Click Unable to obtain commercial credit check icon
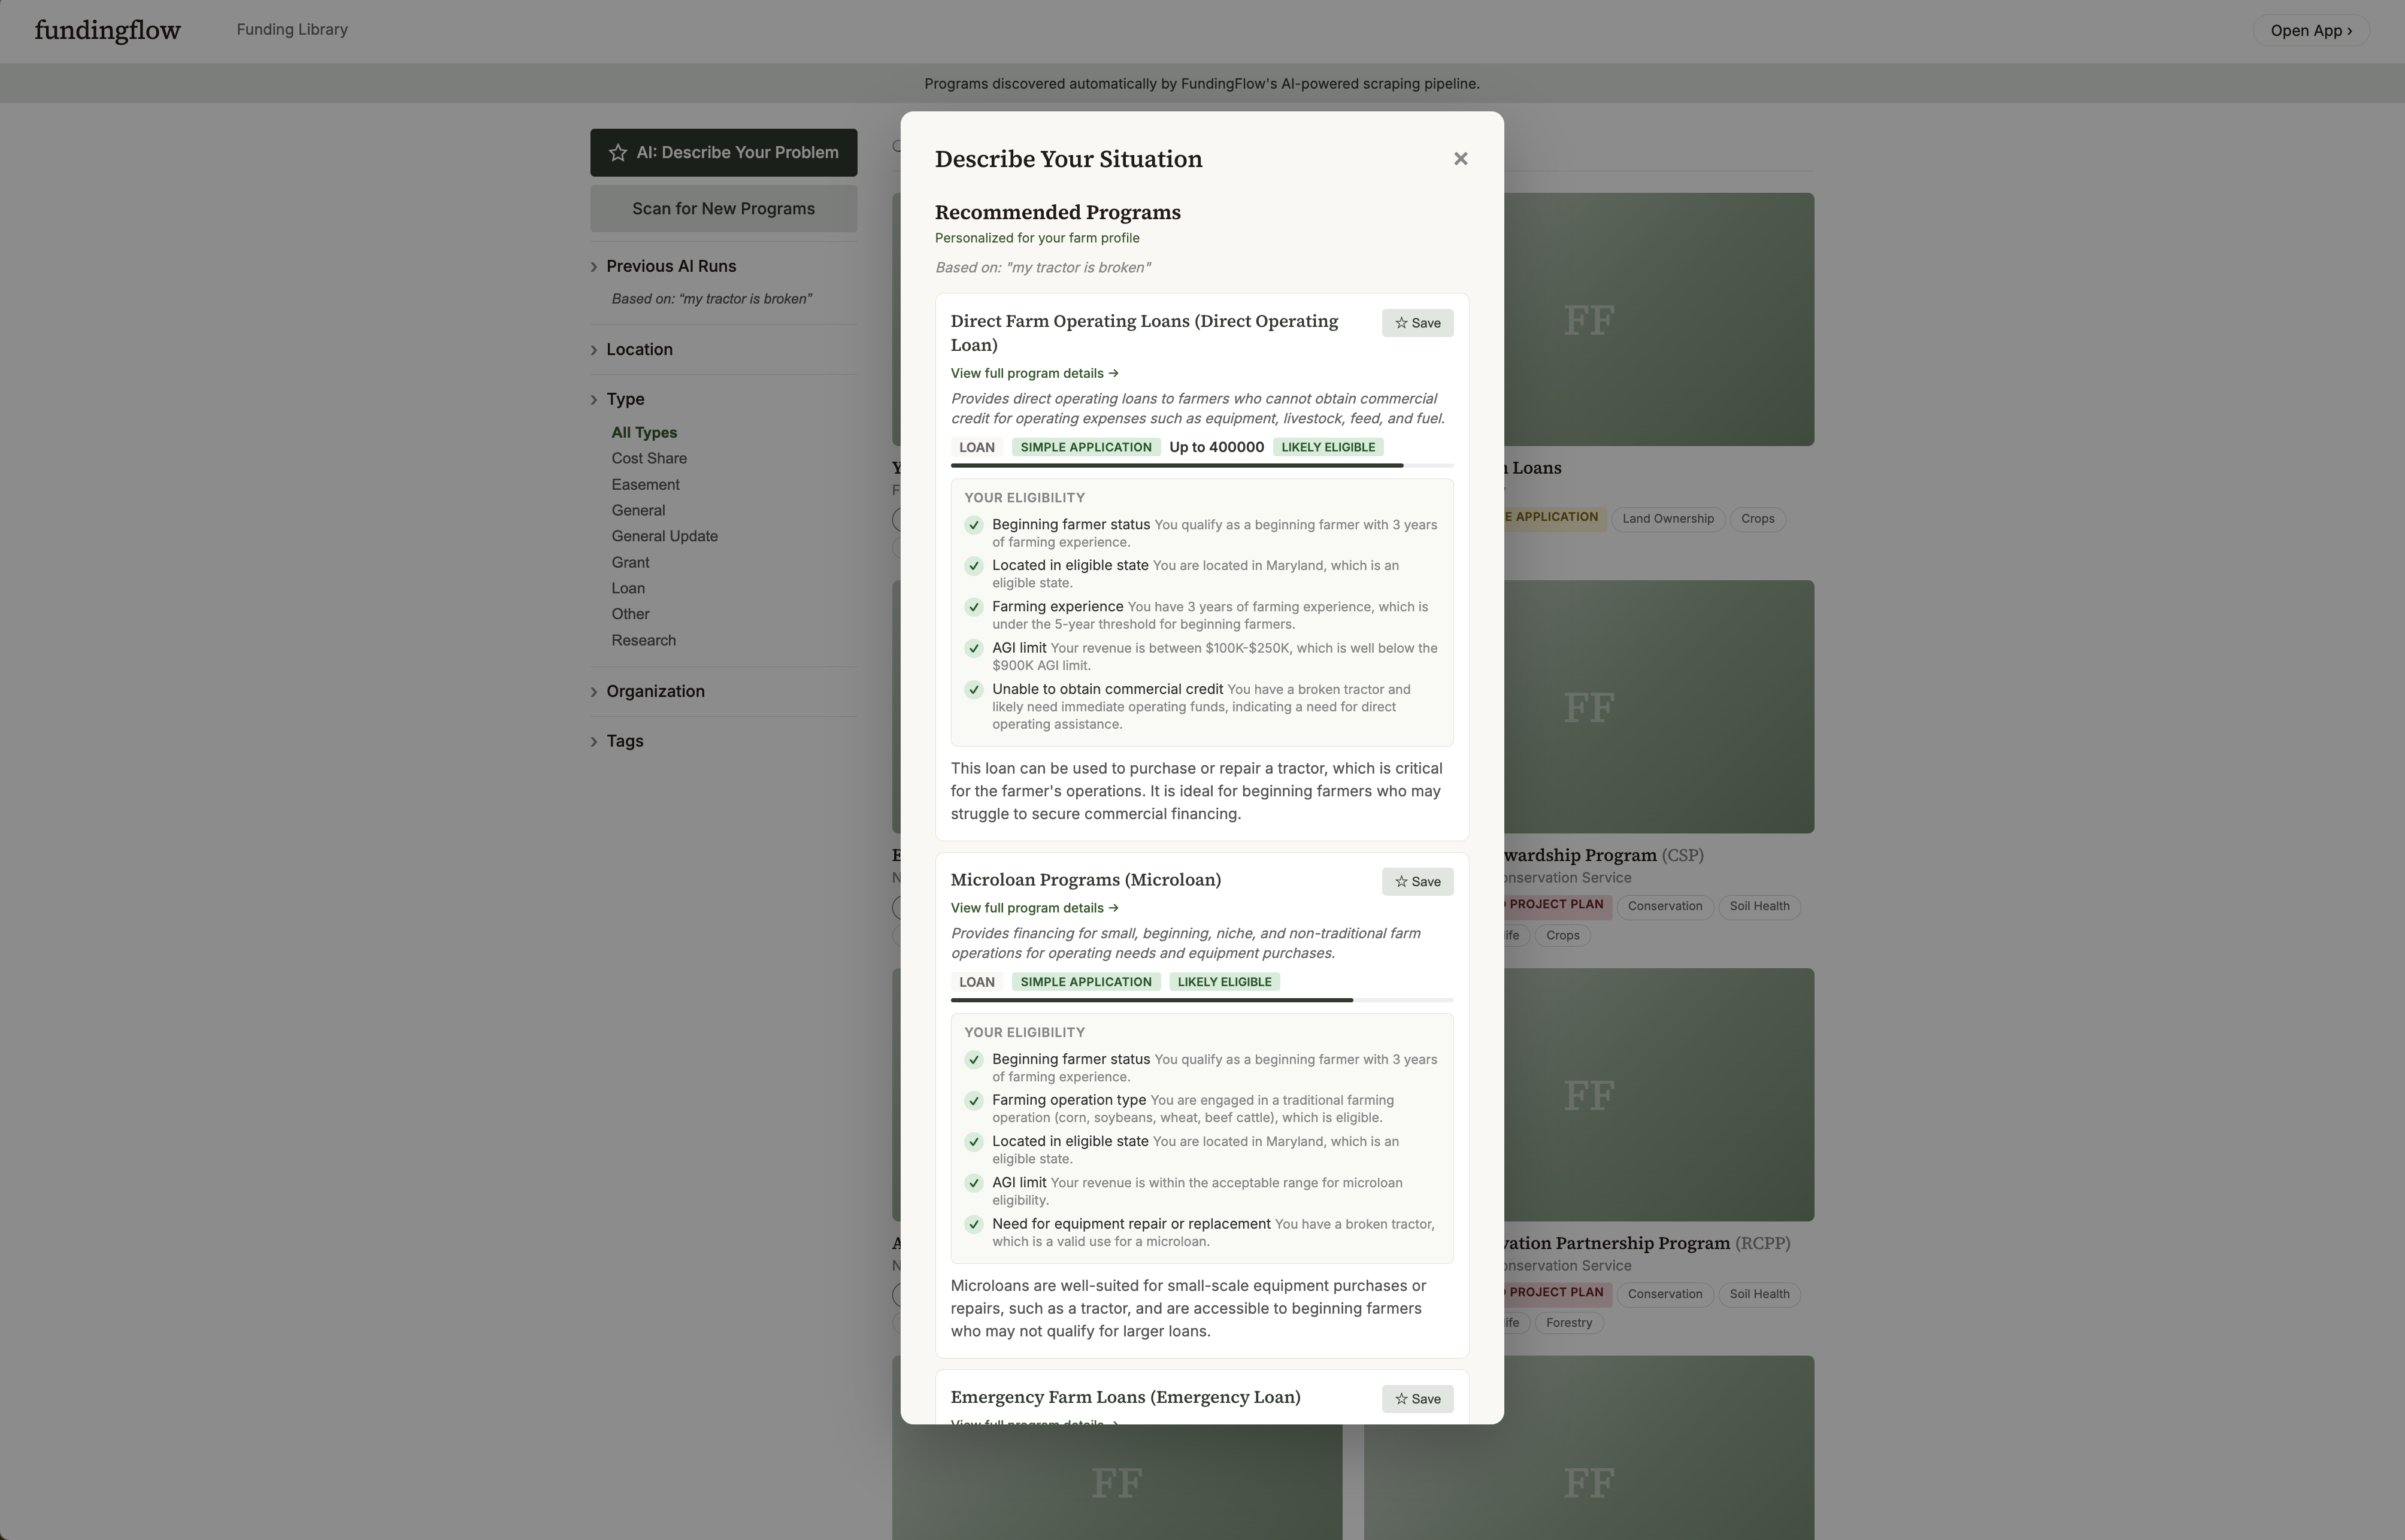The height and width of the screenshot is (1540, 2405). point(973,690)
